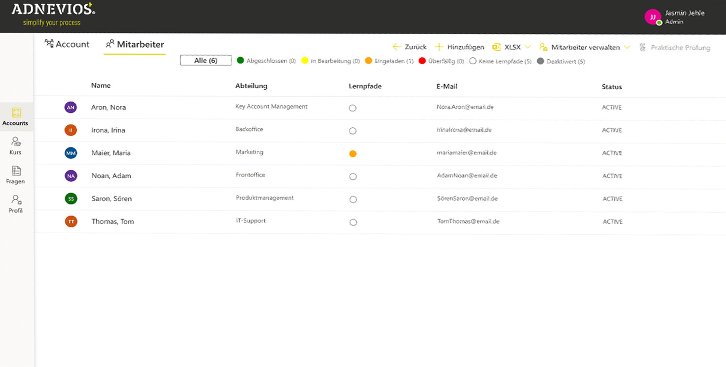Click the orange Eingeladen status dot for Maier
The image size is (726, 367).
[x=353, y=154]
